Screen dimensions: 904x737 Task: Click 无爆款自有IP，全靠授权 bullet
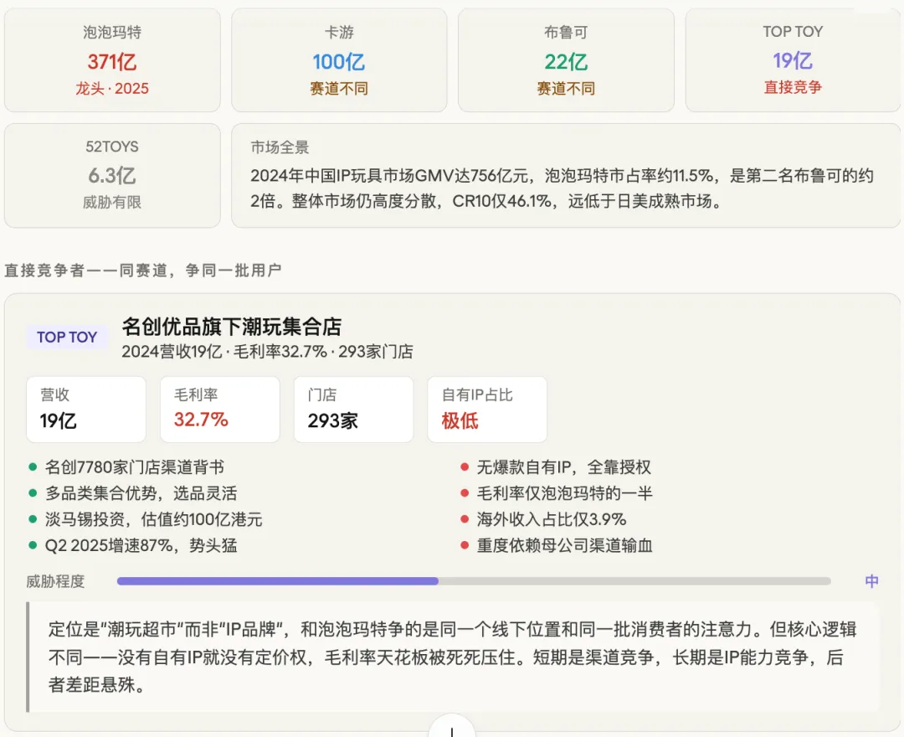click(x=556, y=467)
